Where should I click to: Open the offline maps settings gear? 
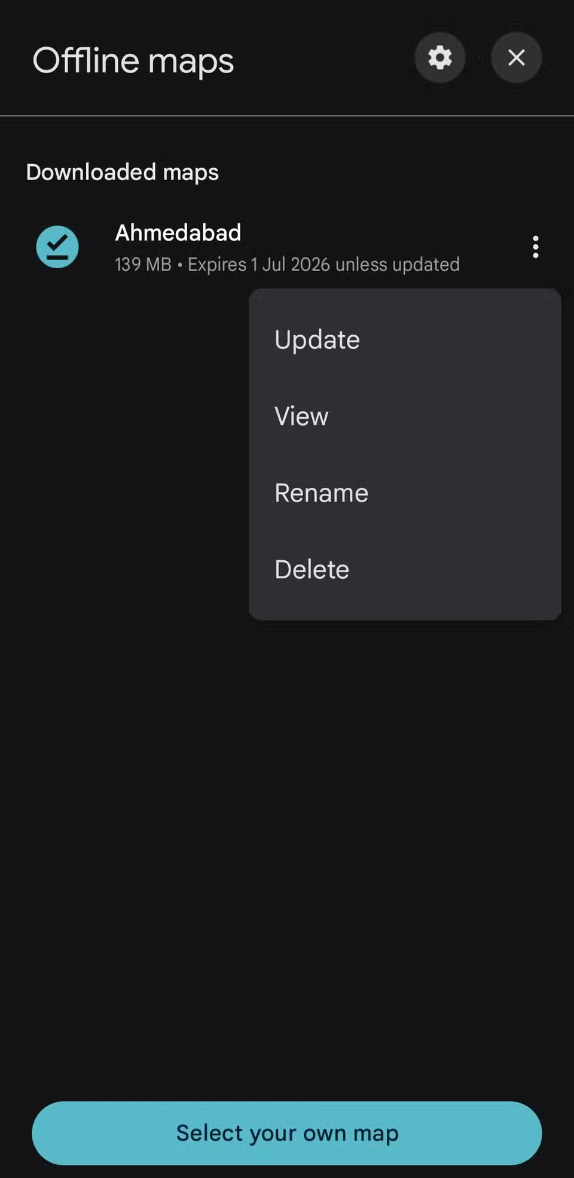tap(439, 57)
